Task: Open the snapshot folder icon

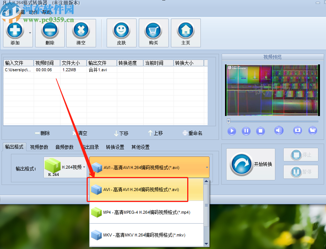Action: [312, 130]
